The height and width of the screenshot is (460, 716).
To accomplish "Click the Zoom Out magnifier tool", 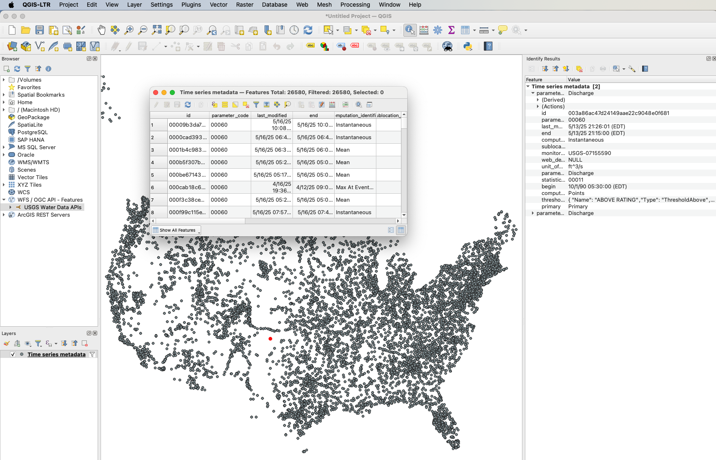I will pos(143,30).
